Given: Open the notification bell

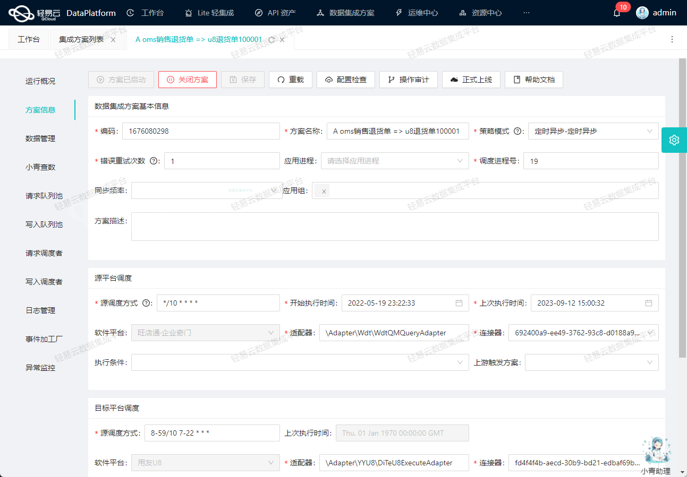Looking at the screenshot, I should pos(617,13).
